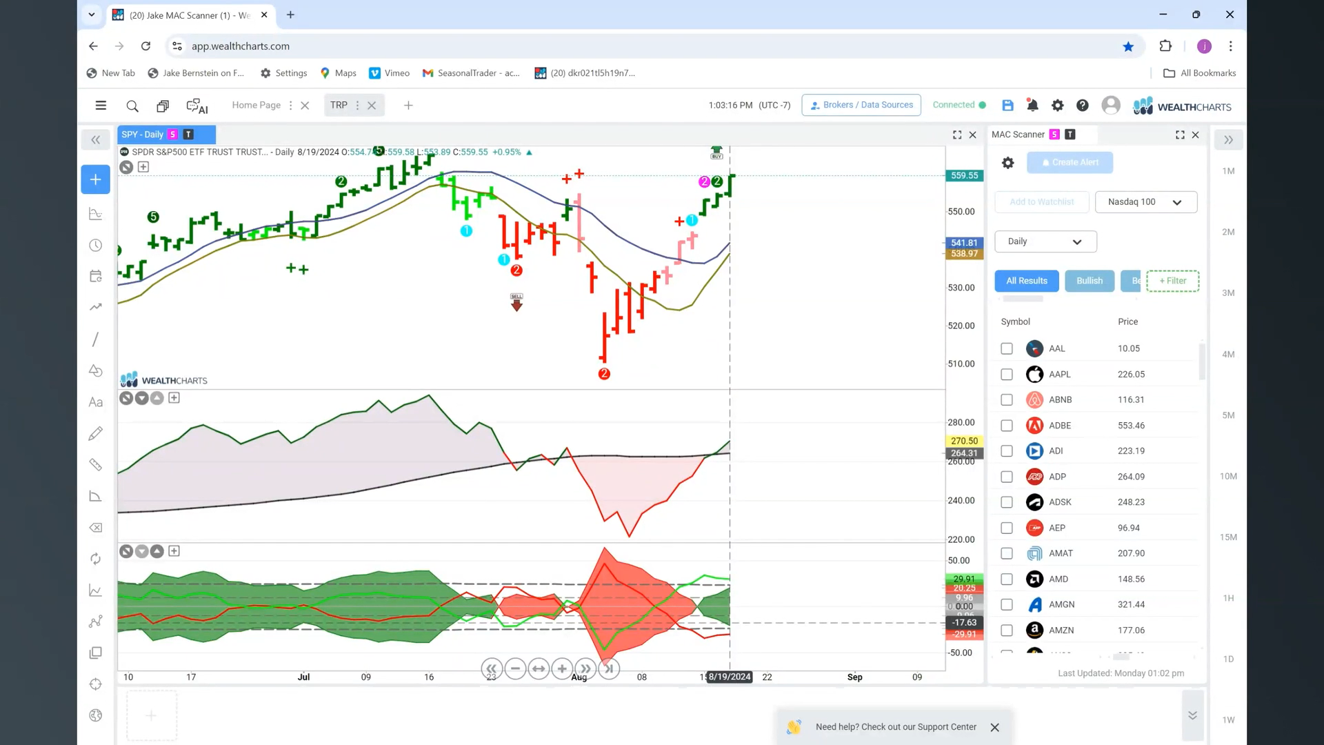Click Add to Watchlist button

1041,202
